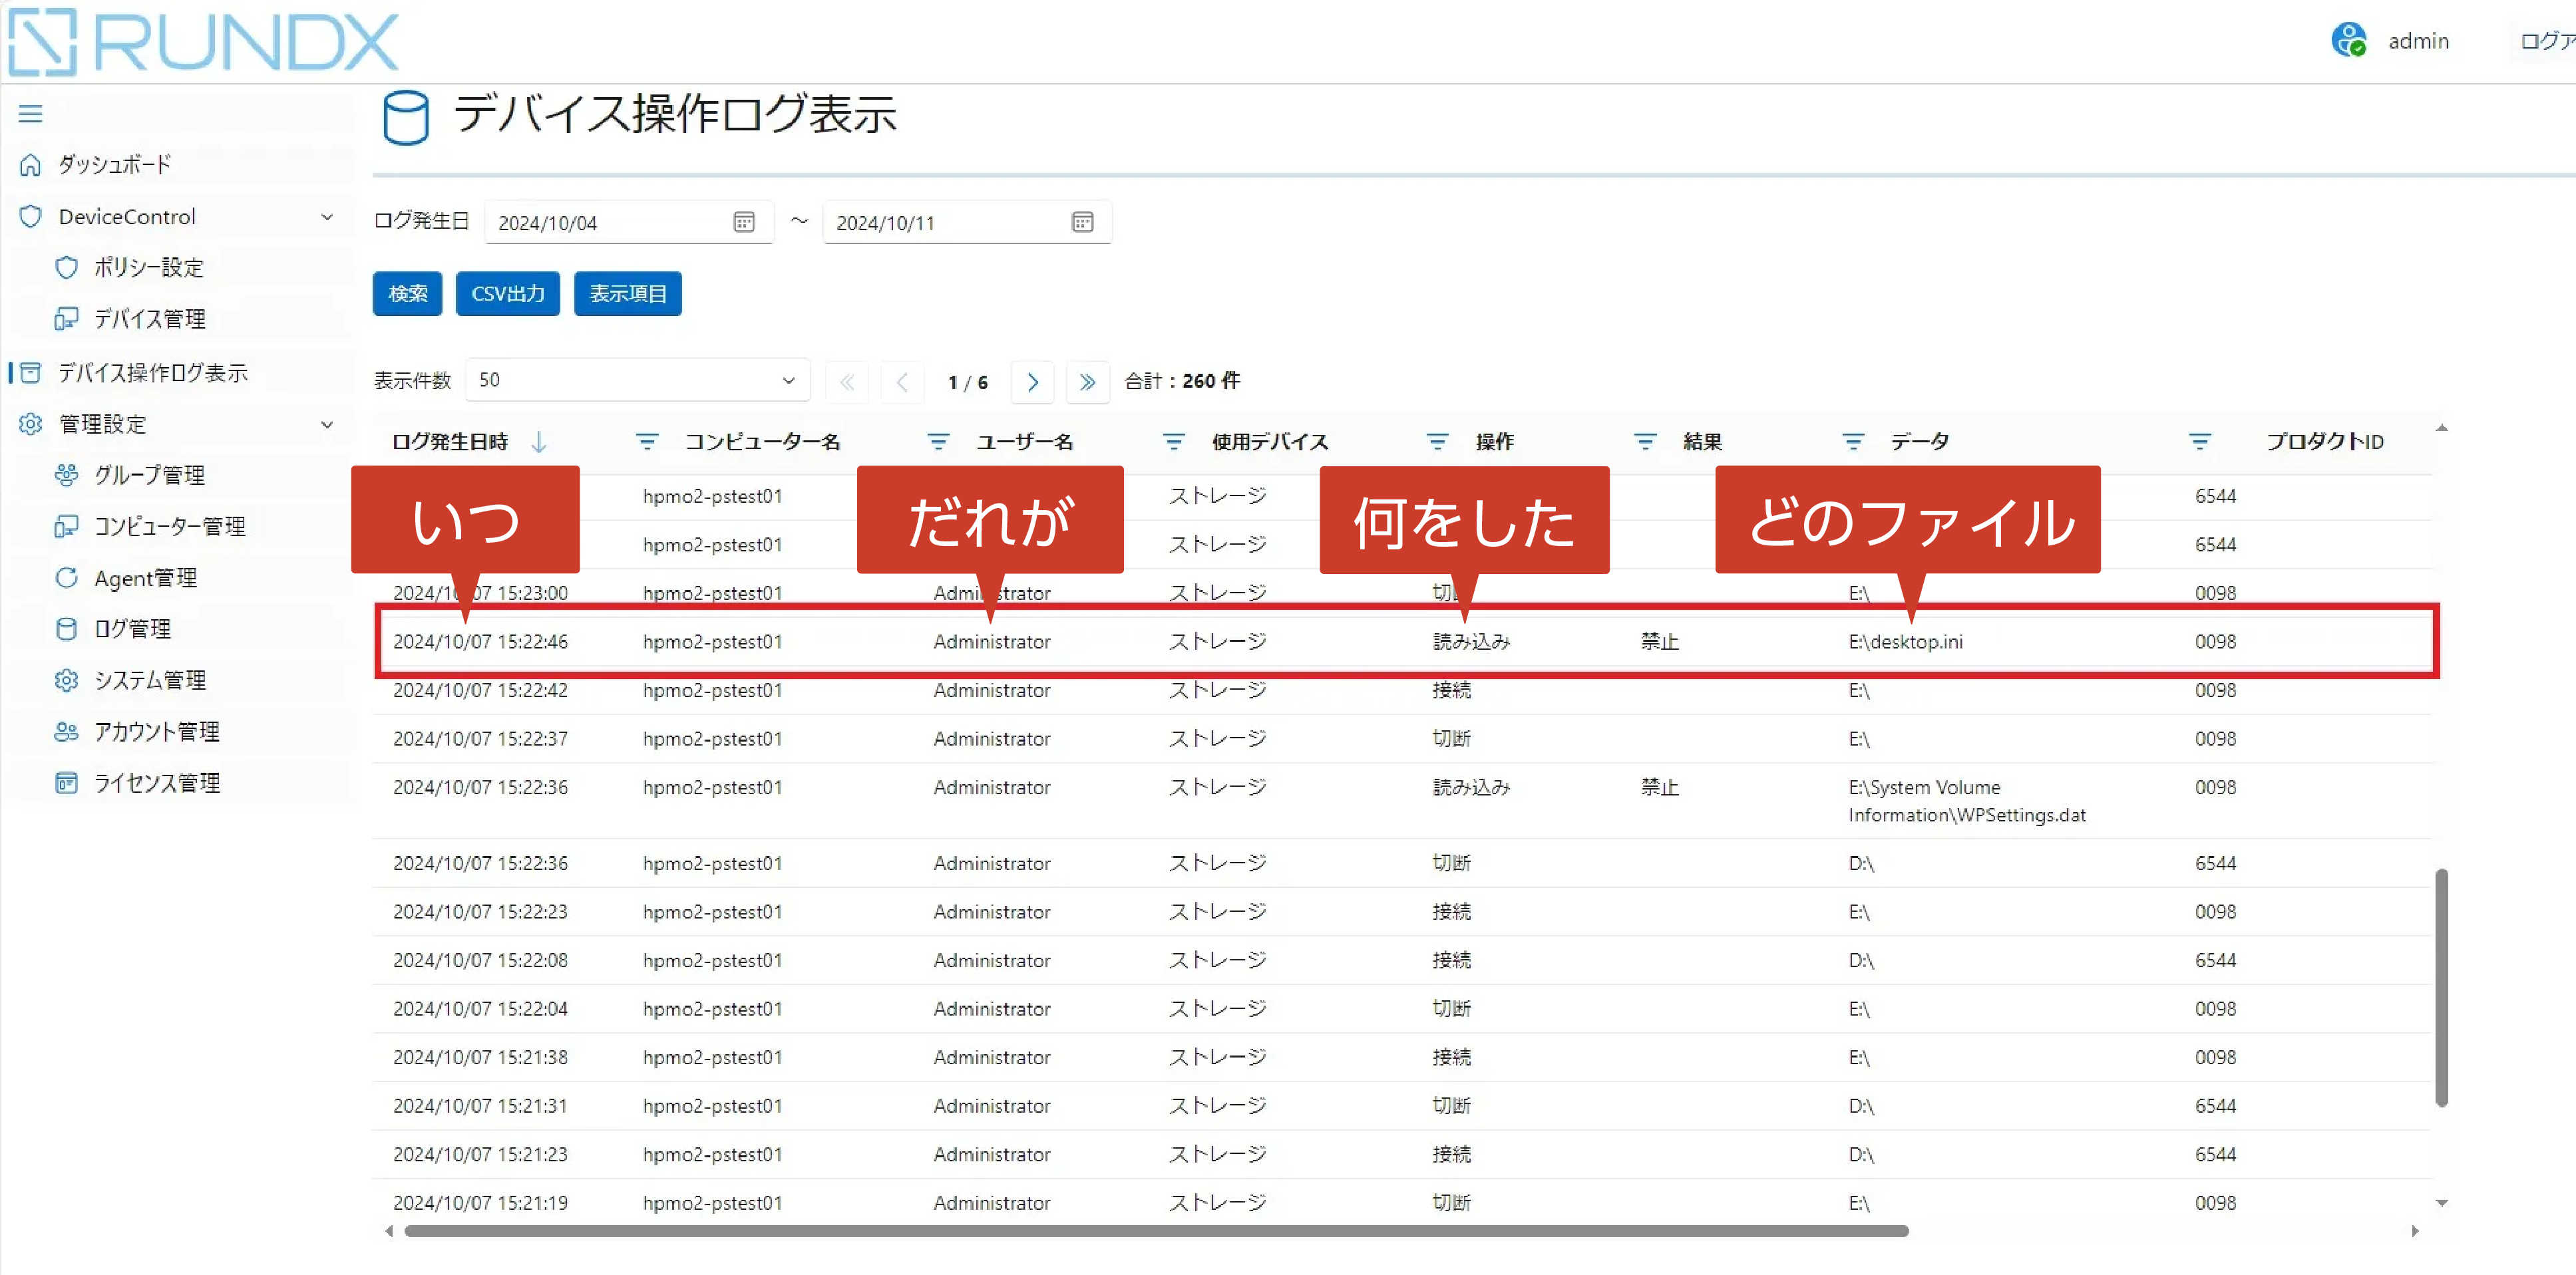The height and width of the screenshot is (1275, 2576).
Task: Open ダッシュボード from the sidebar
Action: (x=114, y=165)
